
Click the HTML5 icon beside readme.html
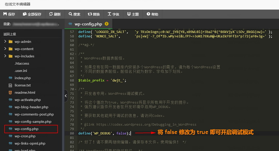10,92
